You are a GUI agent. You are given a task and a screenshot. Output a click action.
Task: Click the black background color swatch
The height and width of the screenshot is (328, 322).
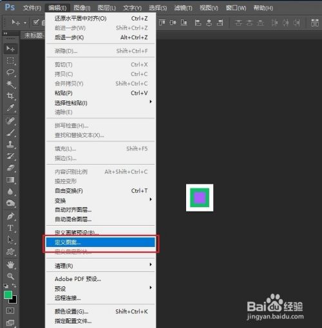(x=14, y=300)
